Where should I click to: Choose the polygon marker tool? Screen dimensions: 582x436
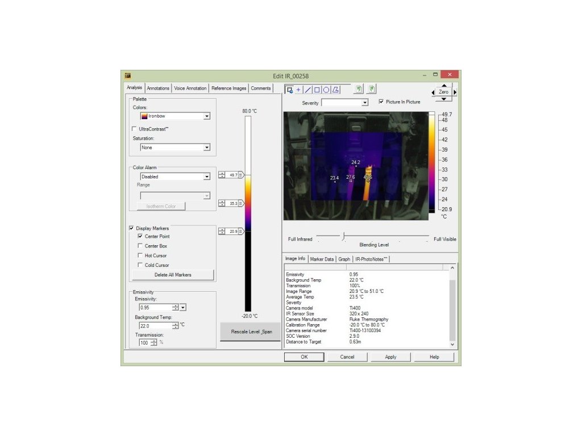coord(336,90)
